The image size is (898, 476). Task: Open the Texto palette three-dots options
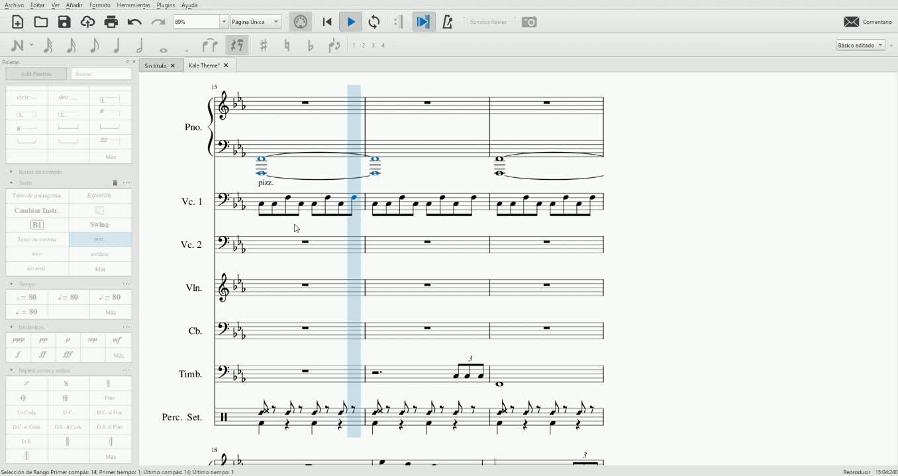point(126,183)
